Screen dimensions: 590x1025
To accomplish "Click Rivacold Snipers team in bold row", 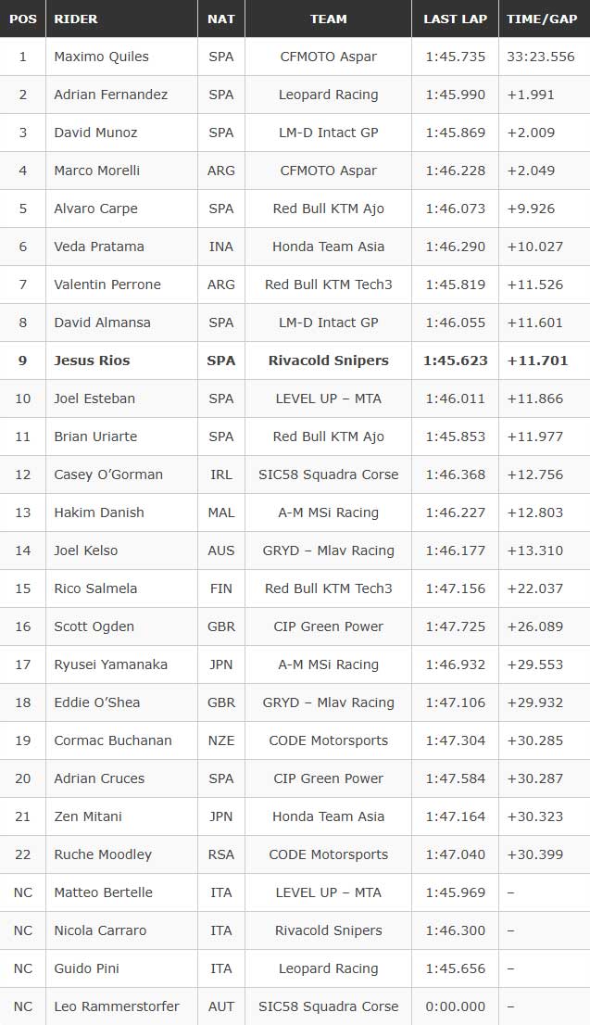I will click(328, 361).
